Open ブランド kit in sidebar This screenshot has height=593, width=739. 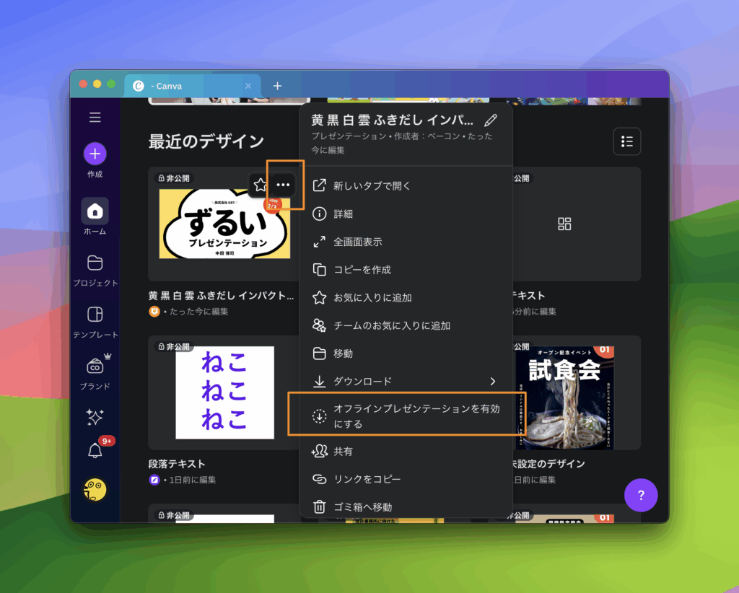coord(95,366)
